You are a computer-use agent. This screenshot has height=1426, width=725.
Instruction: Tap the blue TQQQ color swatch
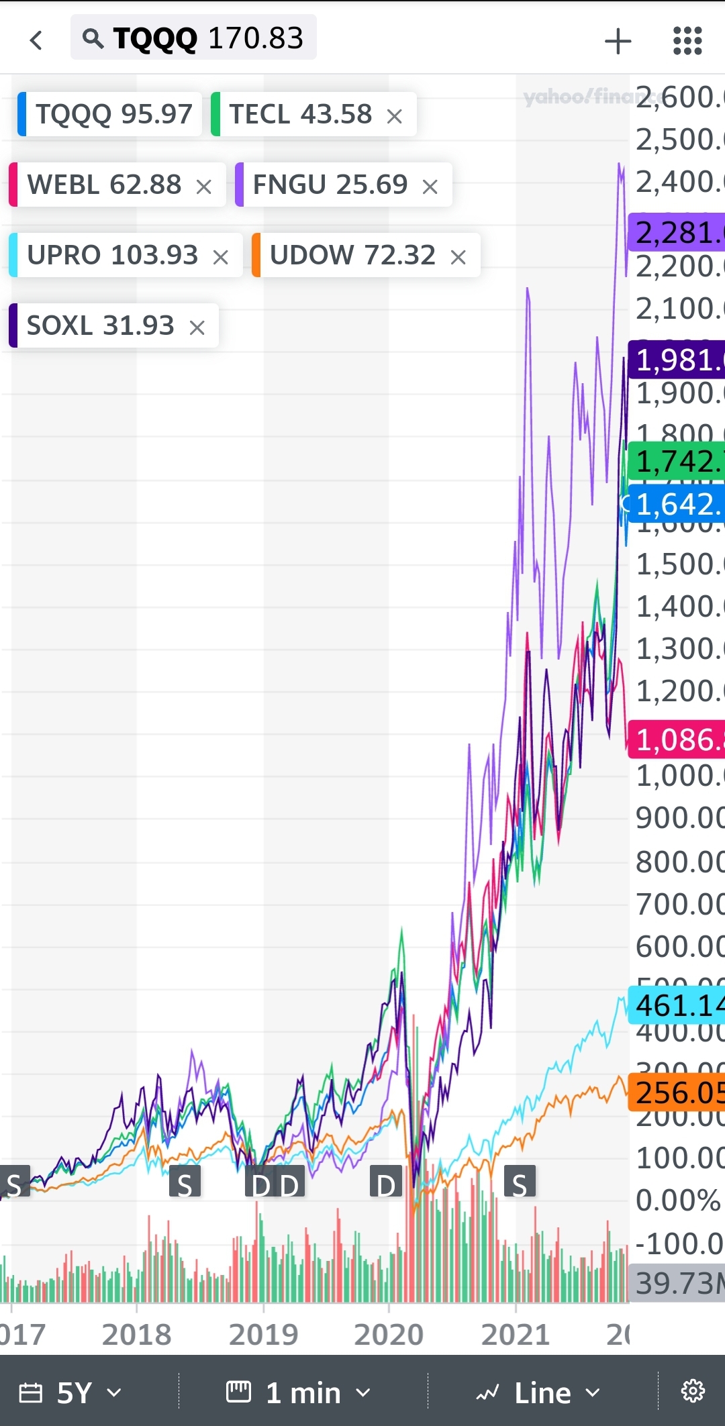click(x=22, y=114)
